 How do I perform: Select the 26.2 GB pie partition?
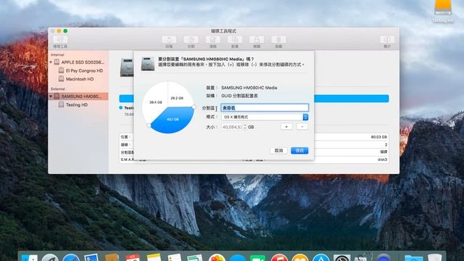[x=177, y=98]
